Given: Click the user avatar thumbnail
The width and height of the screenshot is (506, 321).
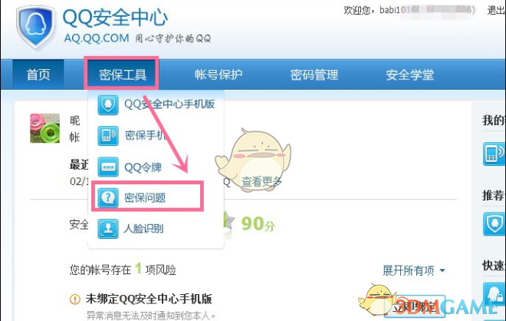Looking at the screenshot, I should pyautogui.click(x=45, y=128).
